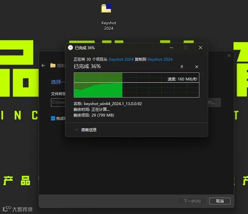Click the extraction path field C:\Users
This screenshot has width=248, height=214.
click(x=58, y=103)
